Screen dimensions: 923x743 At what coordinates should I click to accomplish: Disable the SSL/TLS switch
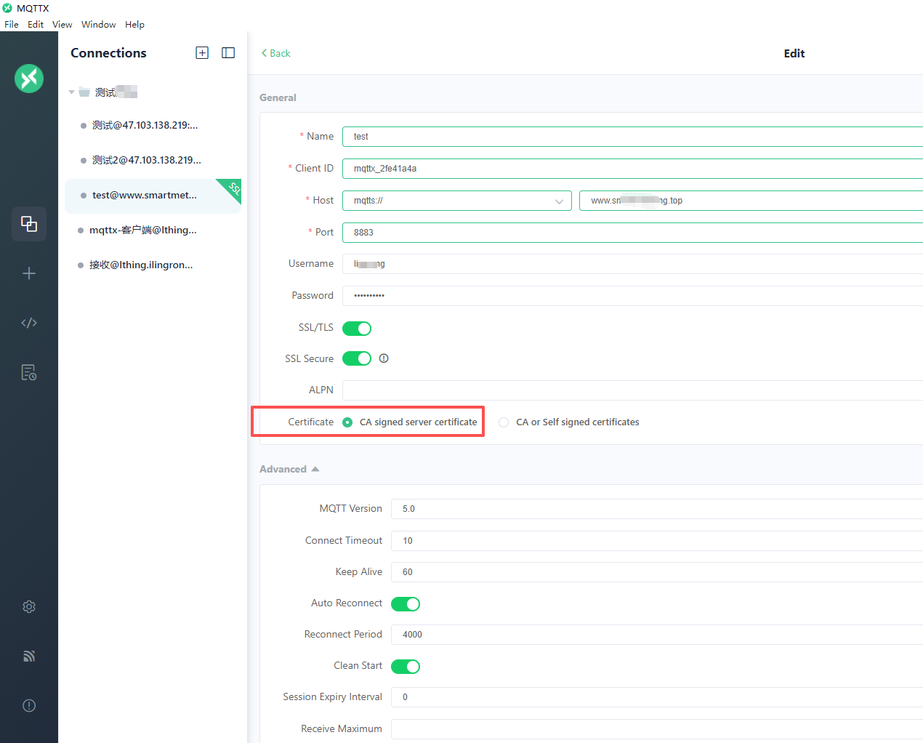pyautogui.click(x=357, y=329)
